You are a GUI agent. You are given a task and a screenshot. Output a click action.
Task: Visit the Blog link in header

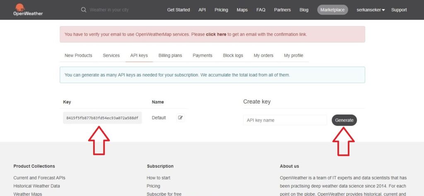point(304,10)
